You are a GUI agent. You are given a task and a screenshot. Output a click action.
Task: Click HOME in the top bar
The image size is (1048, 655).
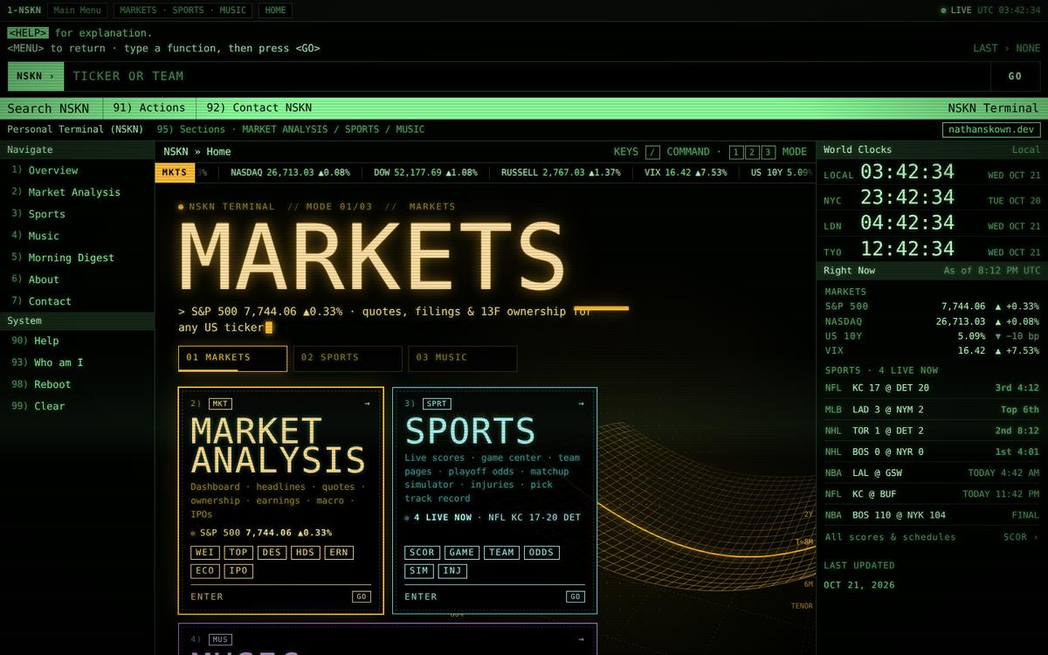(x=275, y=10)
